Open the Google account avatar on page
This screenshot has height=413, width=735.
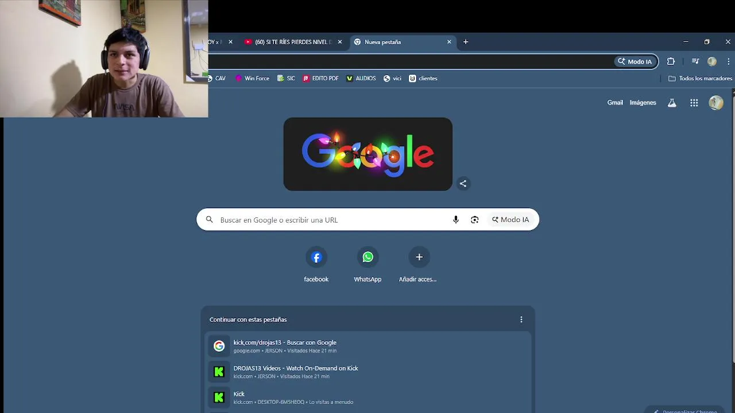click(x=716, y=103)
